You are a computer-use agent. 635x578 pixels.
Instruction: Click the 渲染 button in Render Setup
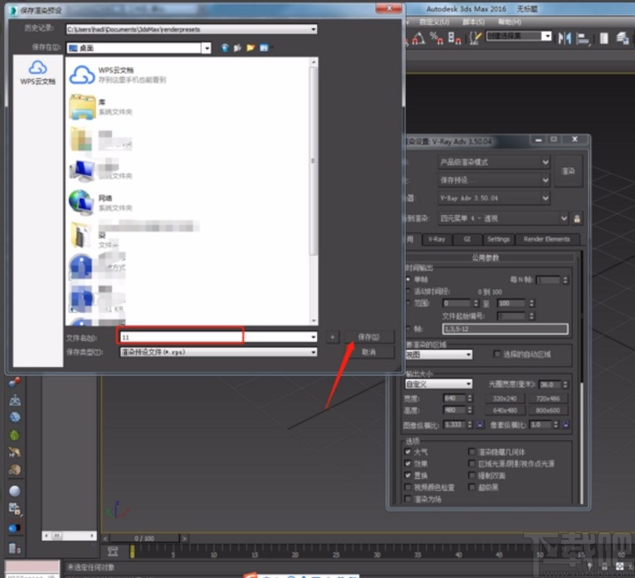click(568, 171)
